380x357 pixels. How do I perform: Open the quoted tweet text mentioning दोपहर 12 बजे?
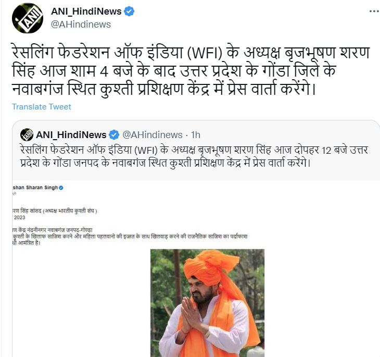(194, 156)
